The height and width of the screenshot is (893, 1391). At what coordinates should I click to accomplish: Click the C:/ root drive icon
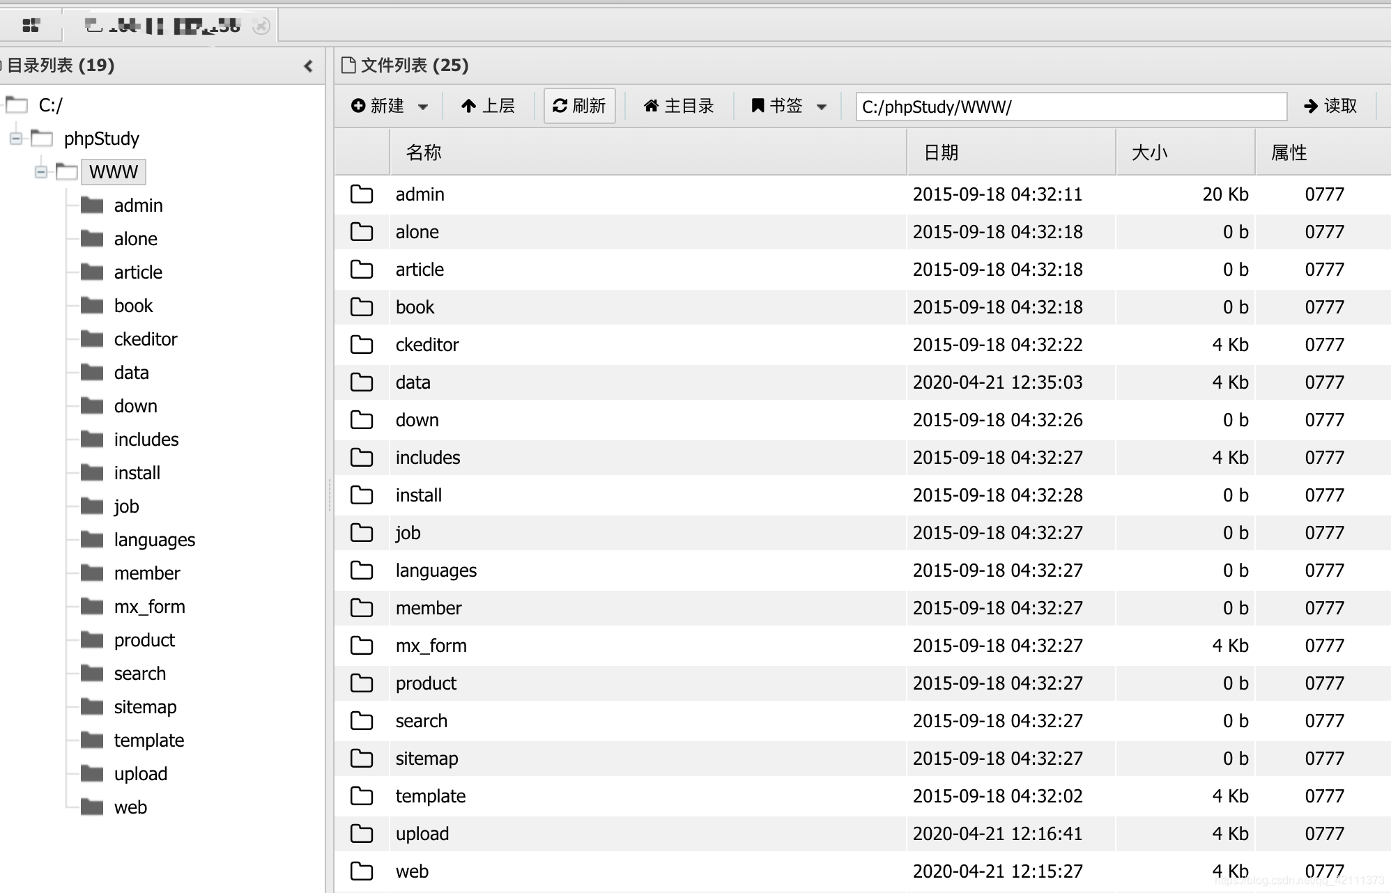coord(17,105)
